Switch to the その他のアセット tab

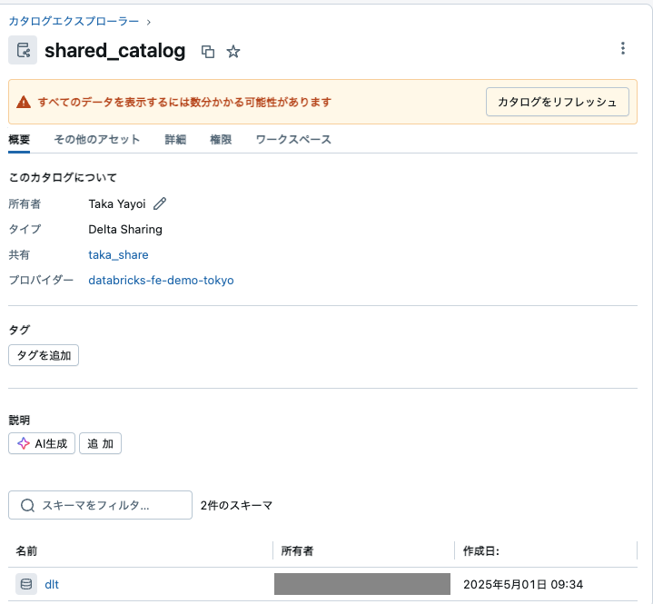pyautogui.click(x=97, y=140)
